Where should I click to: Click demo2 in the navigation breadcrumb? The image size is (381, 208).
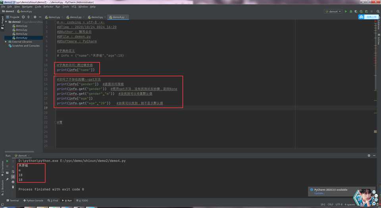point(8,12)
